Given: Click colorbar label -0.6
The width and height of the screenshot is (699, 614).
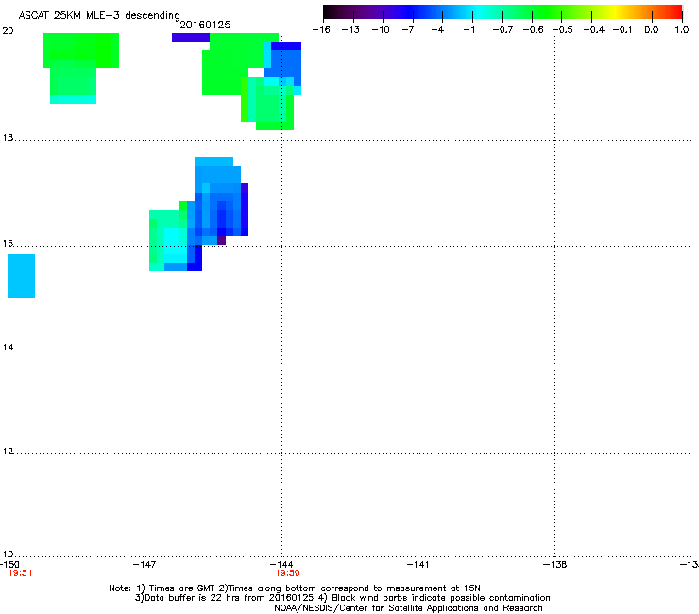Looking at the screenshot, I should tap(533, 30).
